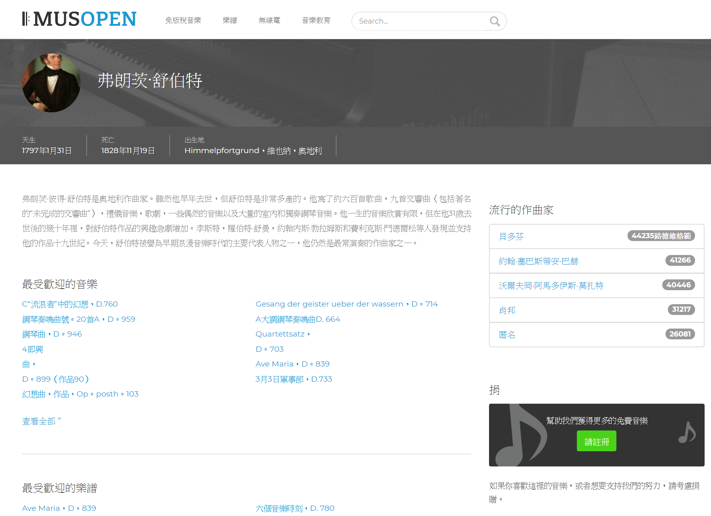Open 匿名 composer link

click(507, 335)
